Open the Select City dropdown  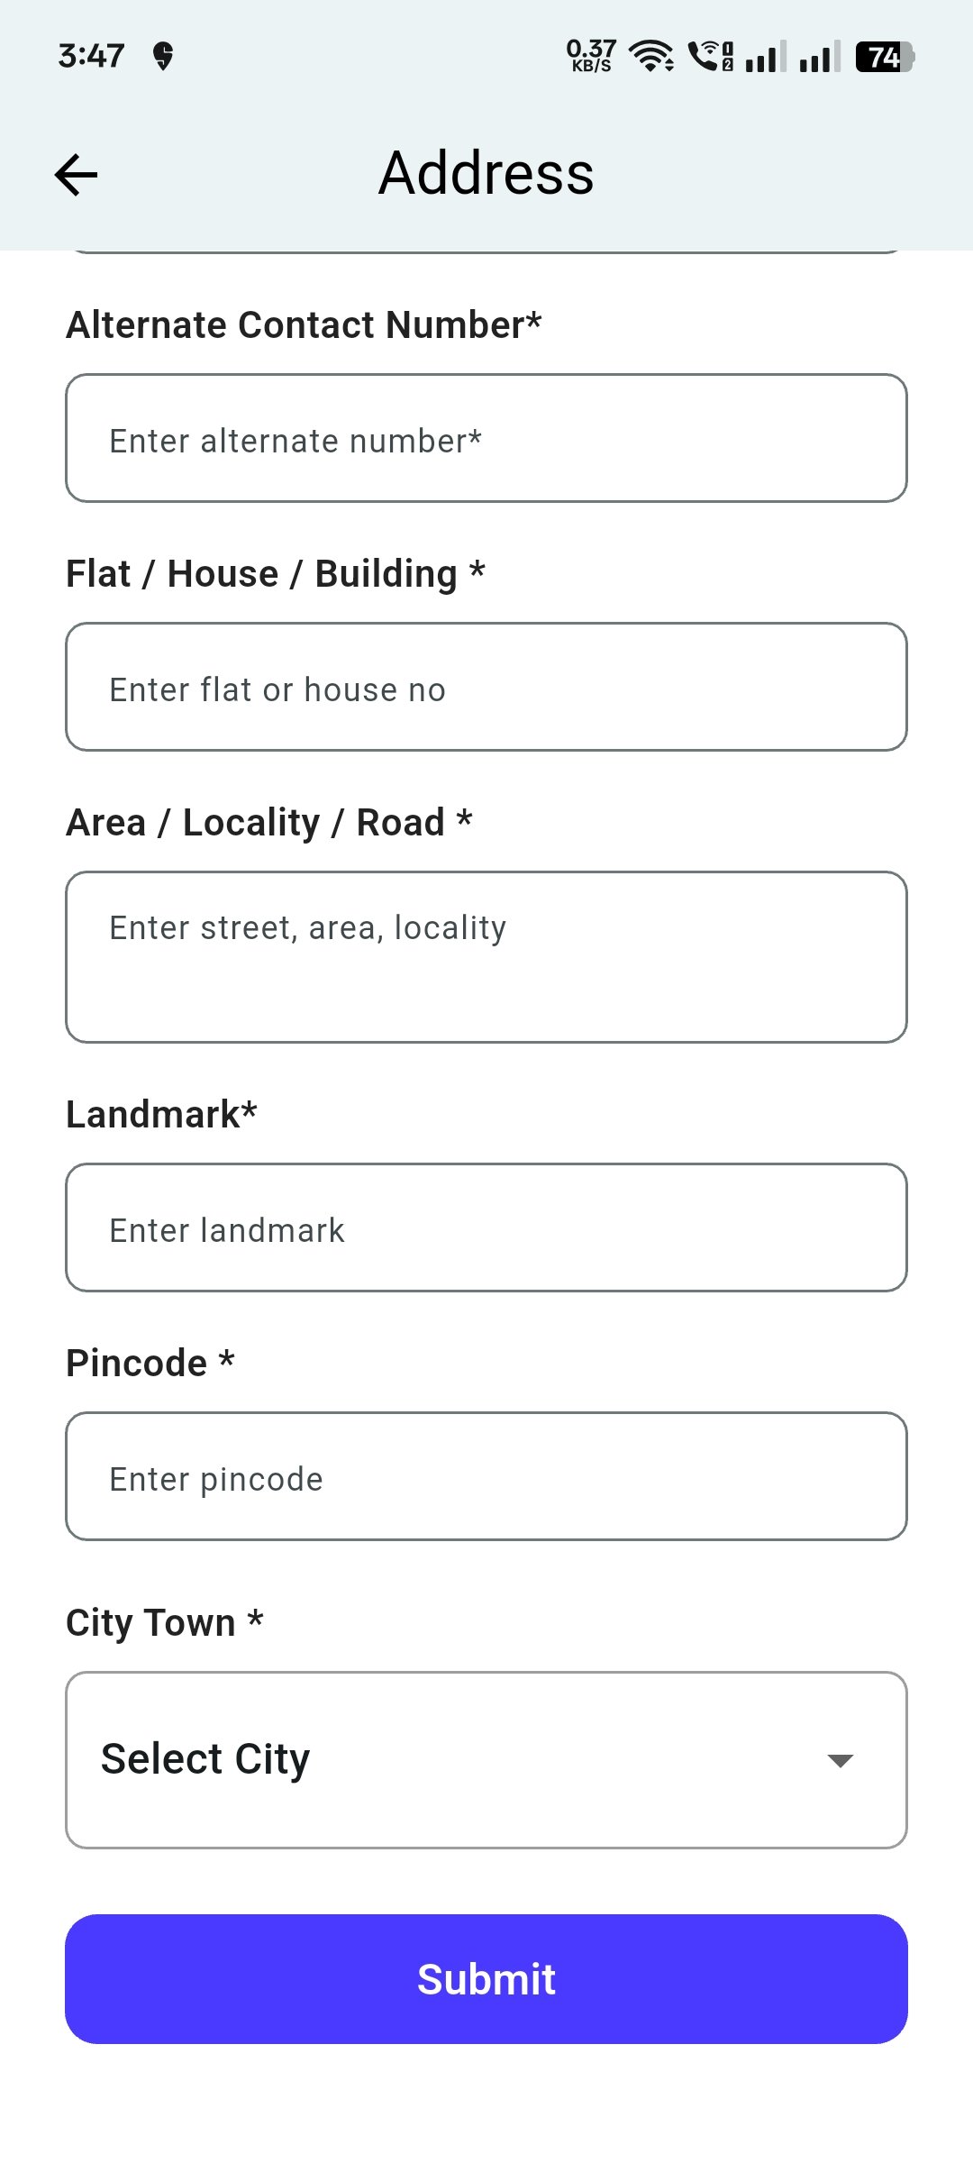(x=450, y=1760)
